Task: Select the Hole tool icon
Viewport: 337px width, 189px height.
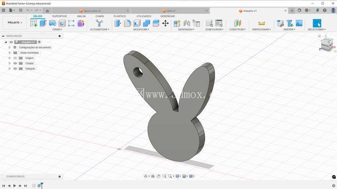Action: click(62, 23)
